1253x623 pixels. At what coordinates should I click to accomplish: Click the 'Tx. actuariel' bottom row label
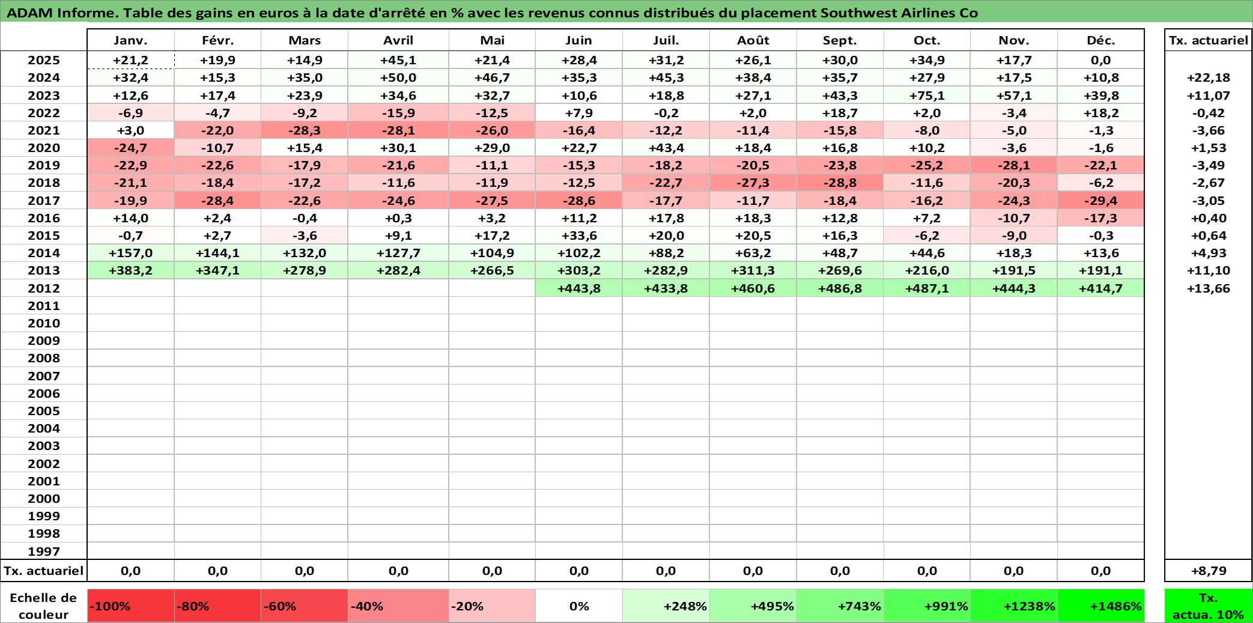coord(44,571)
